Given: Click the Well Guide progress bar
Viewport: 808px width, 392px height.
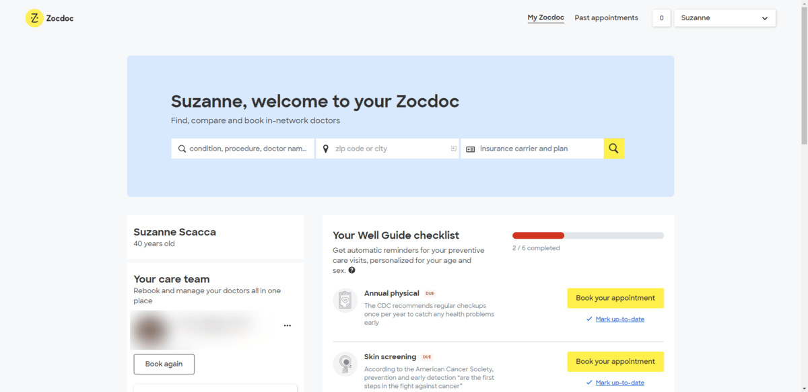Looking at the screenshot, I should [588, 235].
